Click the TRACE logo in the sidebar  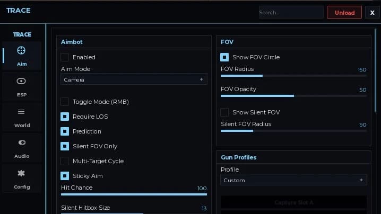pos(22,34)
